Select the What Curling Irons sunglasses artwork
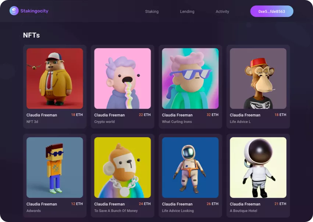The height and width of the screenshot is (222, 313). 190,79
